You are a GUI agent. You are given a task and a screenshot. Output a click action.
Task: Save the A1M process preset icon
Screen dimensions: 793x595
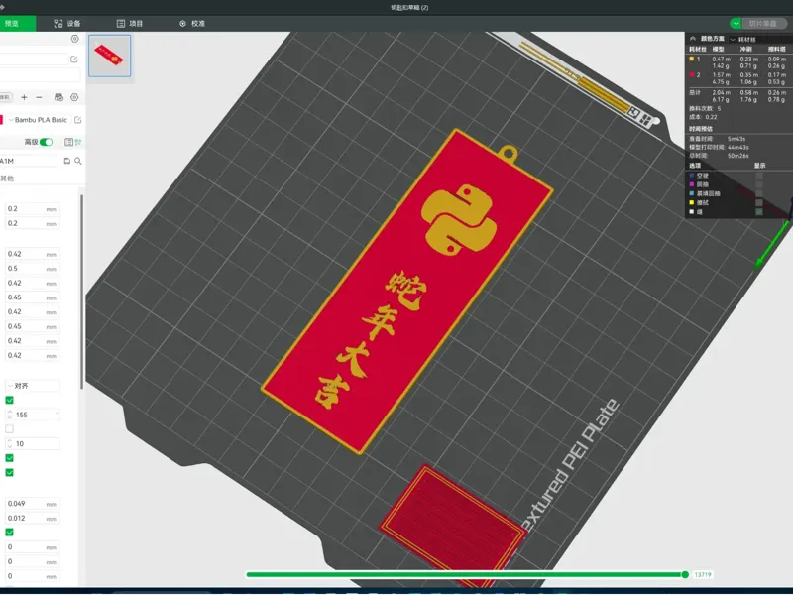click(x=67, y=161)
